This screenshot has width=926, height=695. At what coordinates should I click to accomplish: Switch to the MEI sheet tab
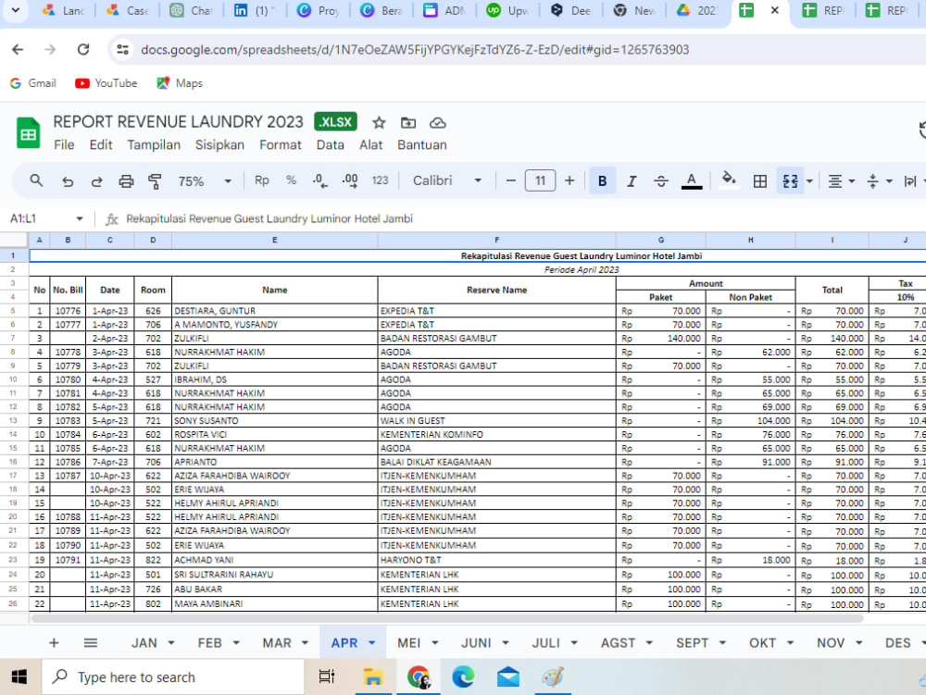point(408,643)
